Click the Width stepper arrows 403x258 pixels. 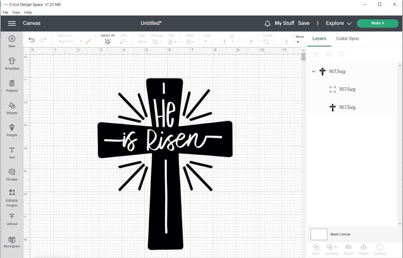[224, 42]
